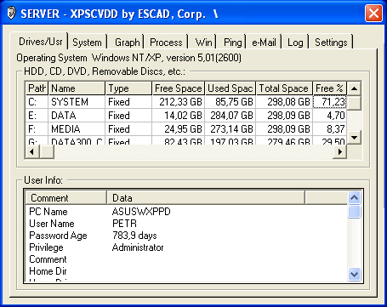Click the User Info scroll down arrow
The image size is (387, 307).
point(355,274)
